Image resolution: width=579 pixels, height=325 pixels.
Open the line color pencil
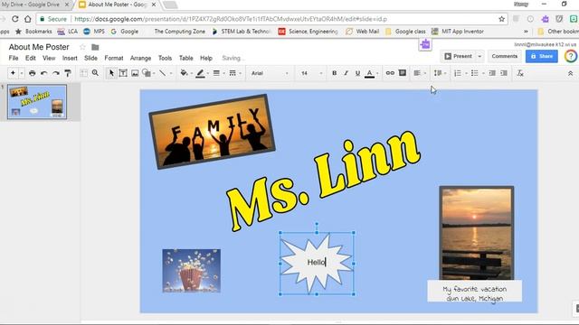[x=200, y=73]
